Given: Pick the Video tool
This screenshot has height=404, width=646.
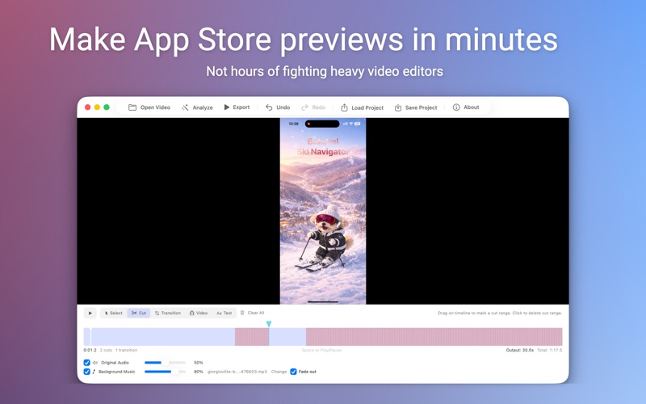Looking at the screenshot, I should click(x=199, y=313).
